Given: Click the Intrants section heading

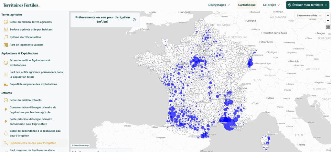Looking at the screenshot, I should 6,93.
